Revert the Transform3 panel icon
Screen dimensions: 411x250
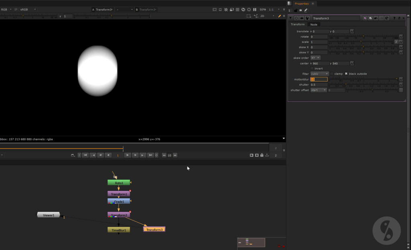tap(387, 18)
